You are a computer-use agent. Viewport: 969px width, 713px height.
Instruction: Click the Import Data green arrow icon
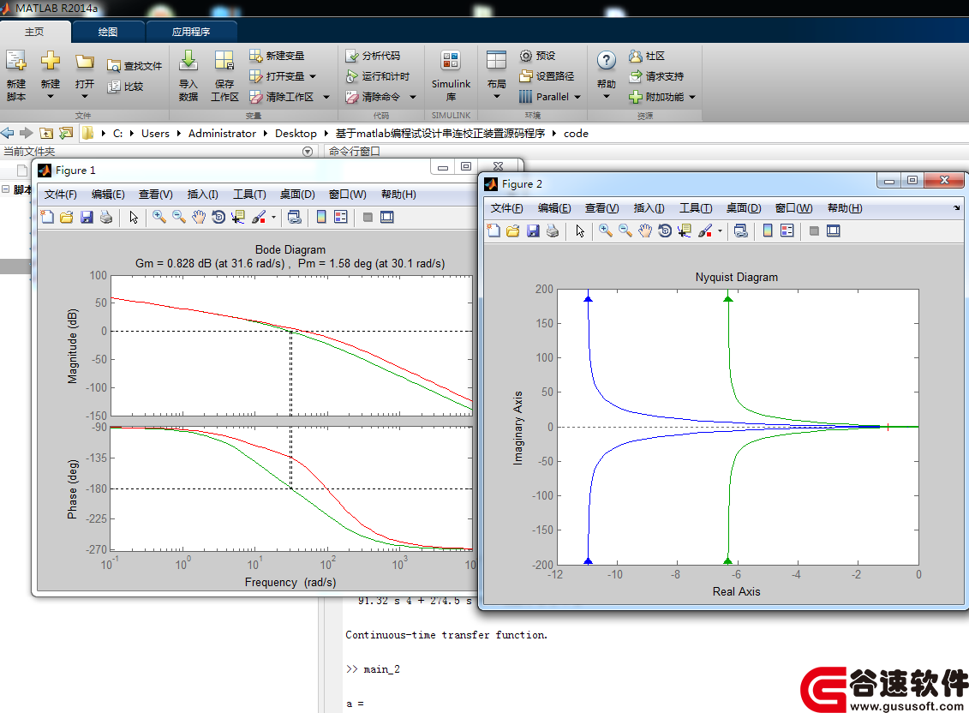(x=188, y=61)
